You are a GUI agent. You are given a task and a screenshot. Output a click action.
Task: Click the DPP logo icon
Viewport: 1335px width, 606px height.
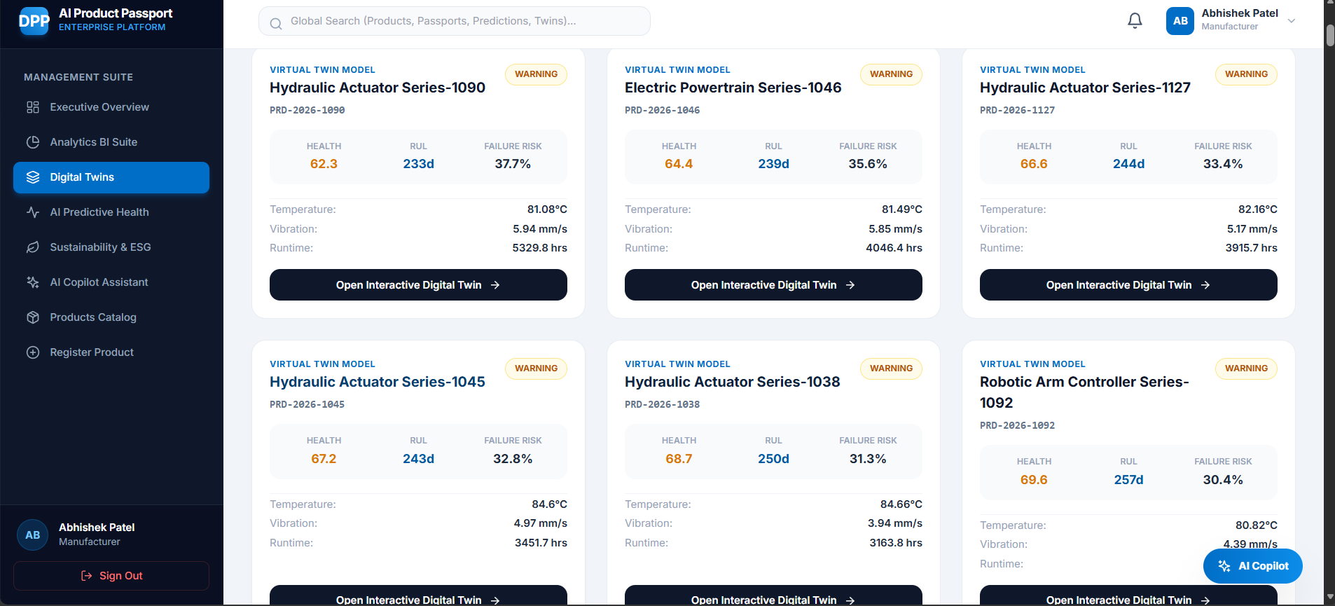34,21
